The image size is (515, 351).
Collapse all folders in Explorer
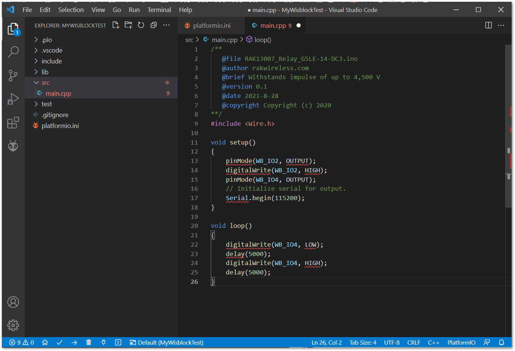point(154,25)
